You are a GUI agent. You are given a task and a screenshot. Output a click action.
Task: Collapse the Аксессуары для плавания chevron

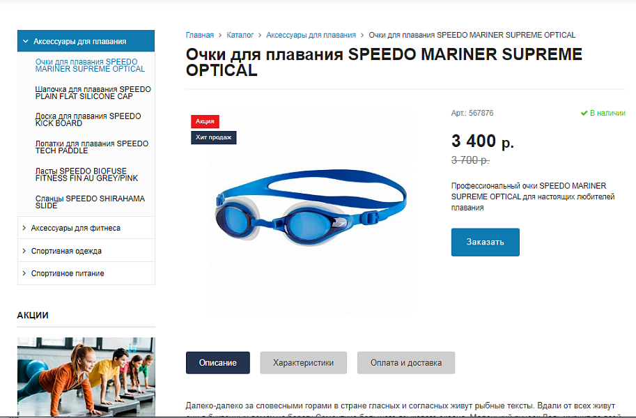click(26, 41)
